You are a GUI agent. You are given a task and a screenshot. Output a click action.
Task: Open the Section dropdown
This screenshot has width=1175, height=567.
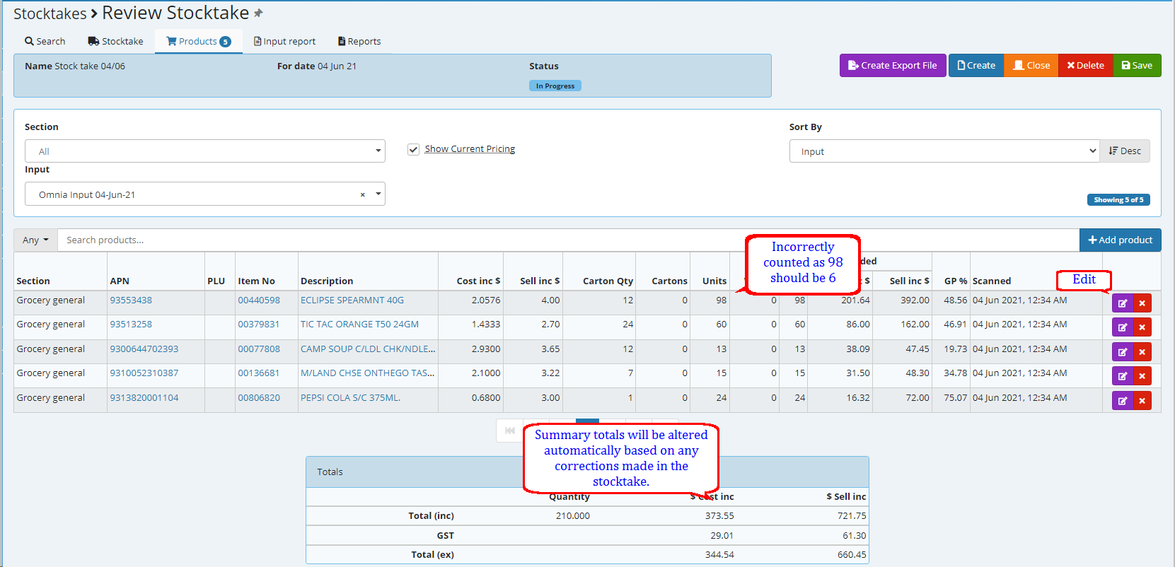pos(205,151)
